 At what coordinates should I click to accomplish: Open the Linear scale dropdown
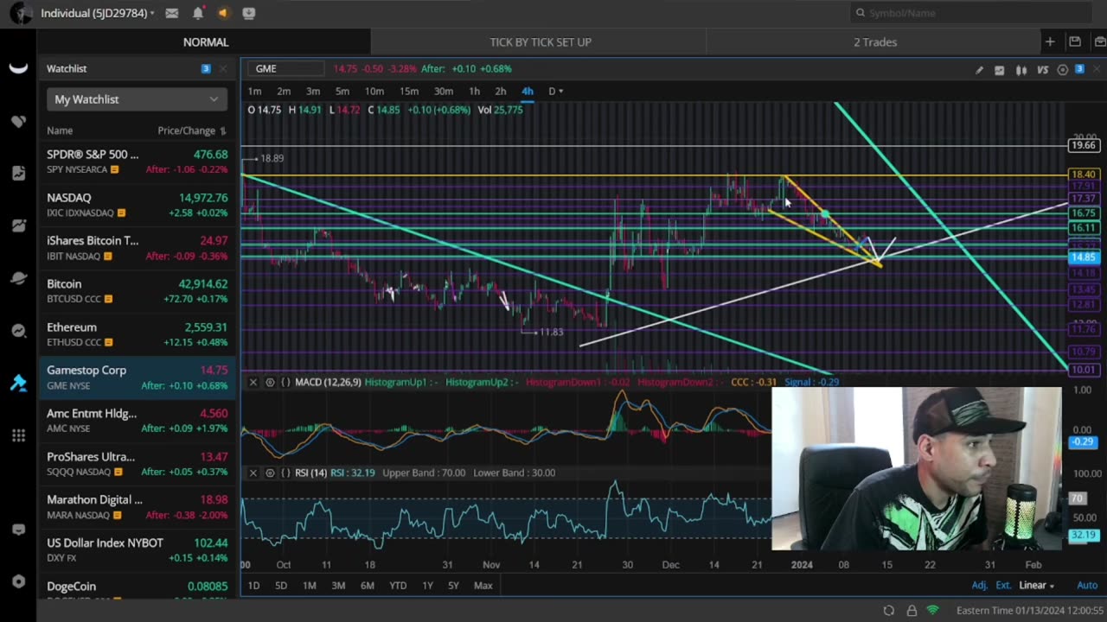(1036, 586)
